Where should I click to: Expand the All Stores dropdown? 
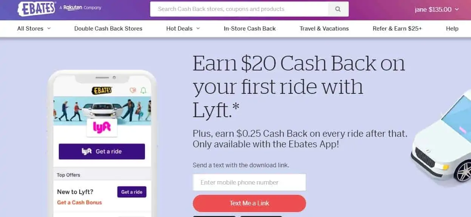pos(34,29)
